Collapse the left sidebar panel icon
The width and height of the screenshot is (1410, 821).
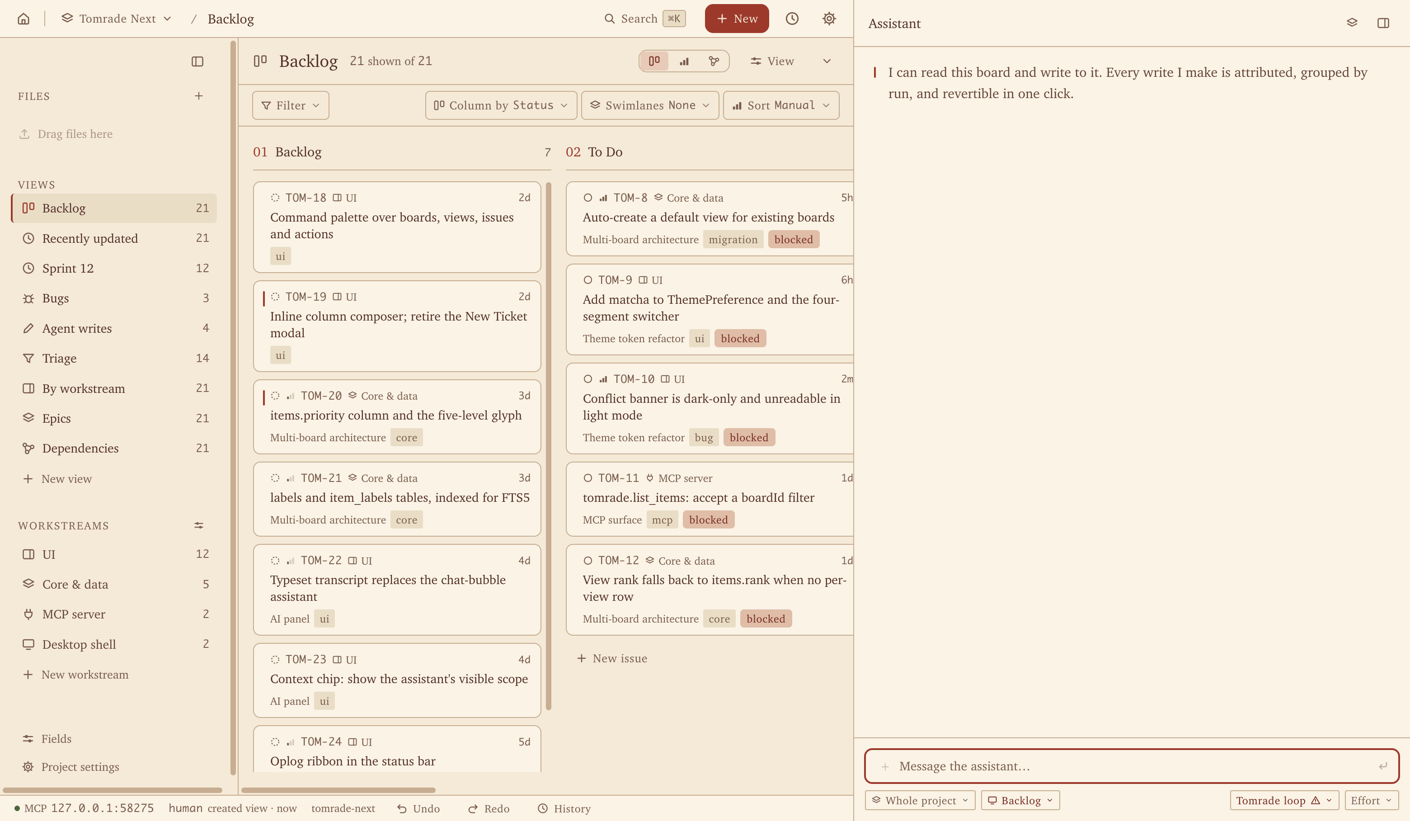(197, 61)
